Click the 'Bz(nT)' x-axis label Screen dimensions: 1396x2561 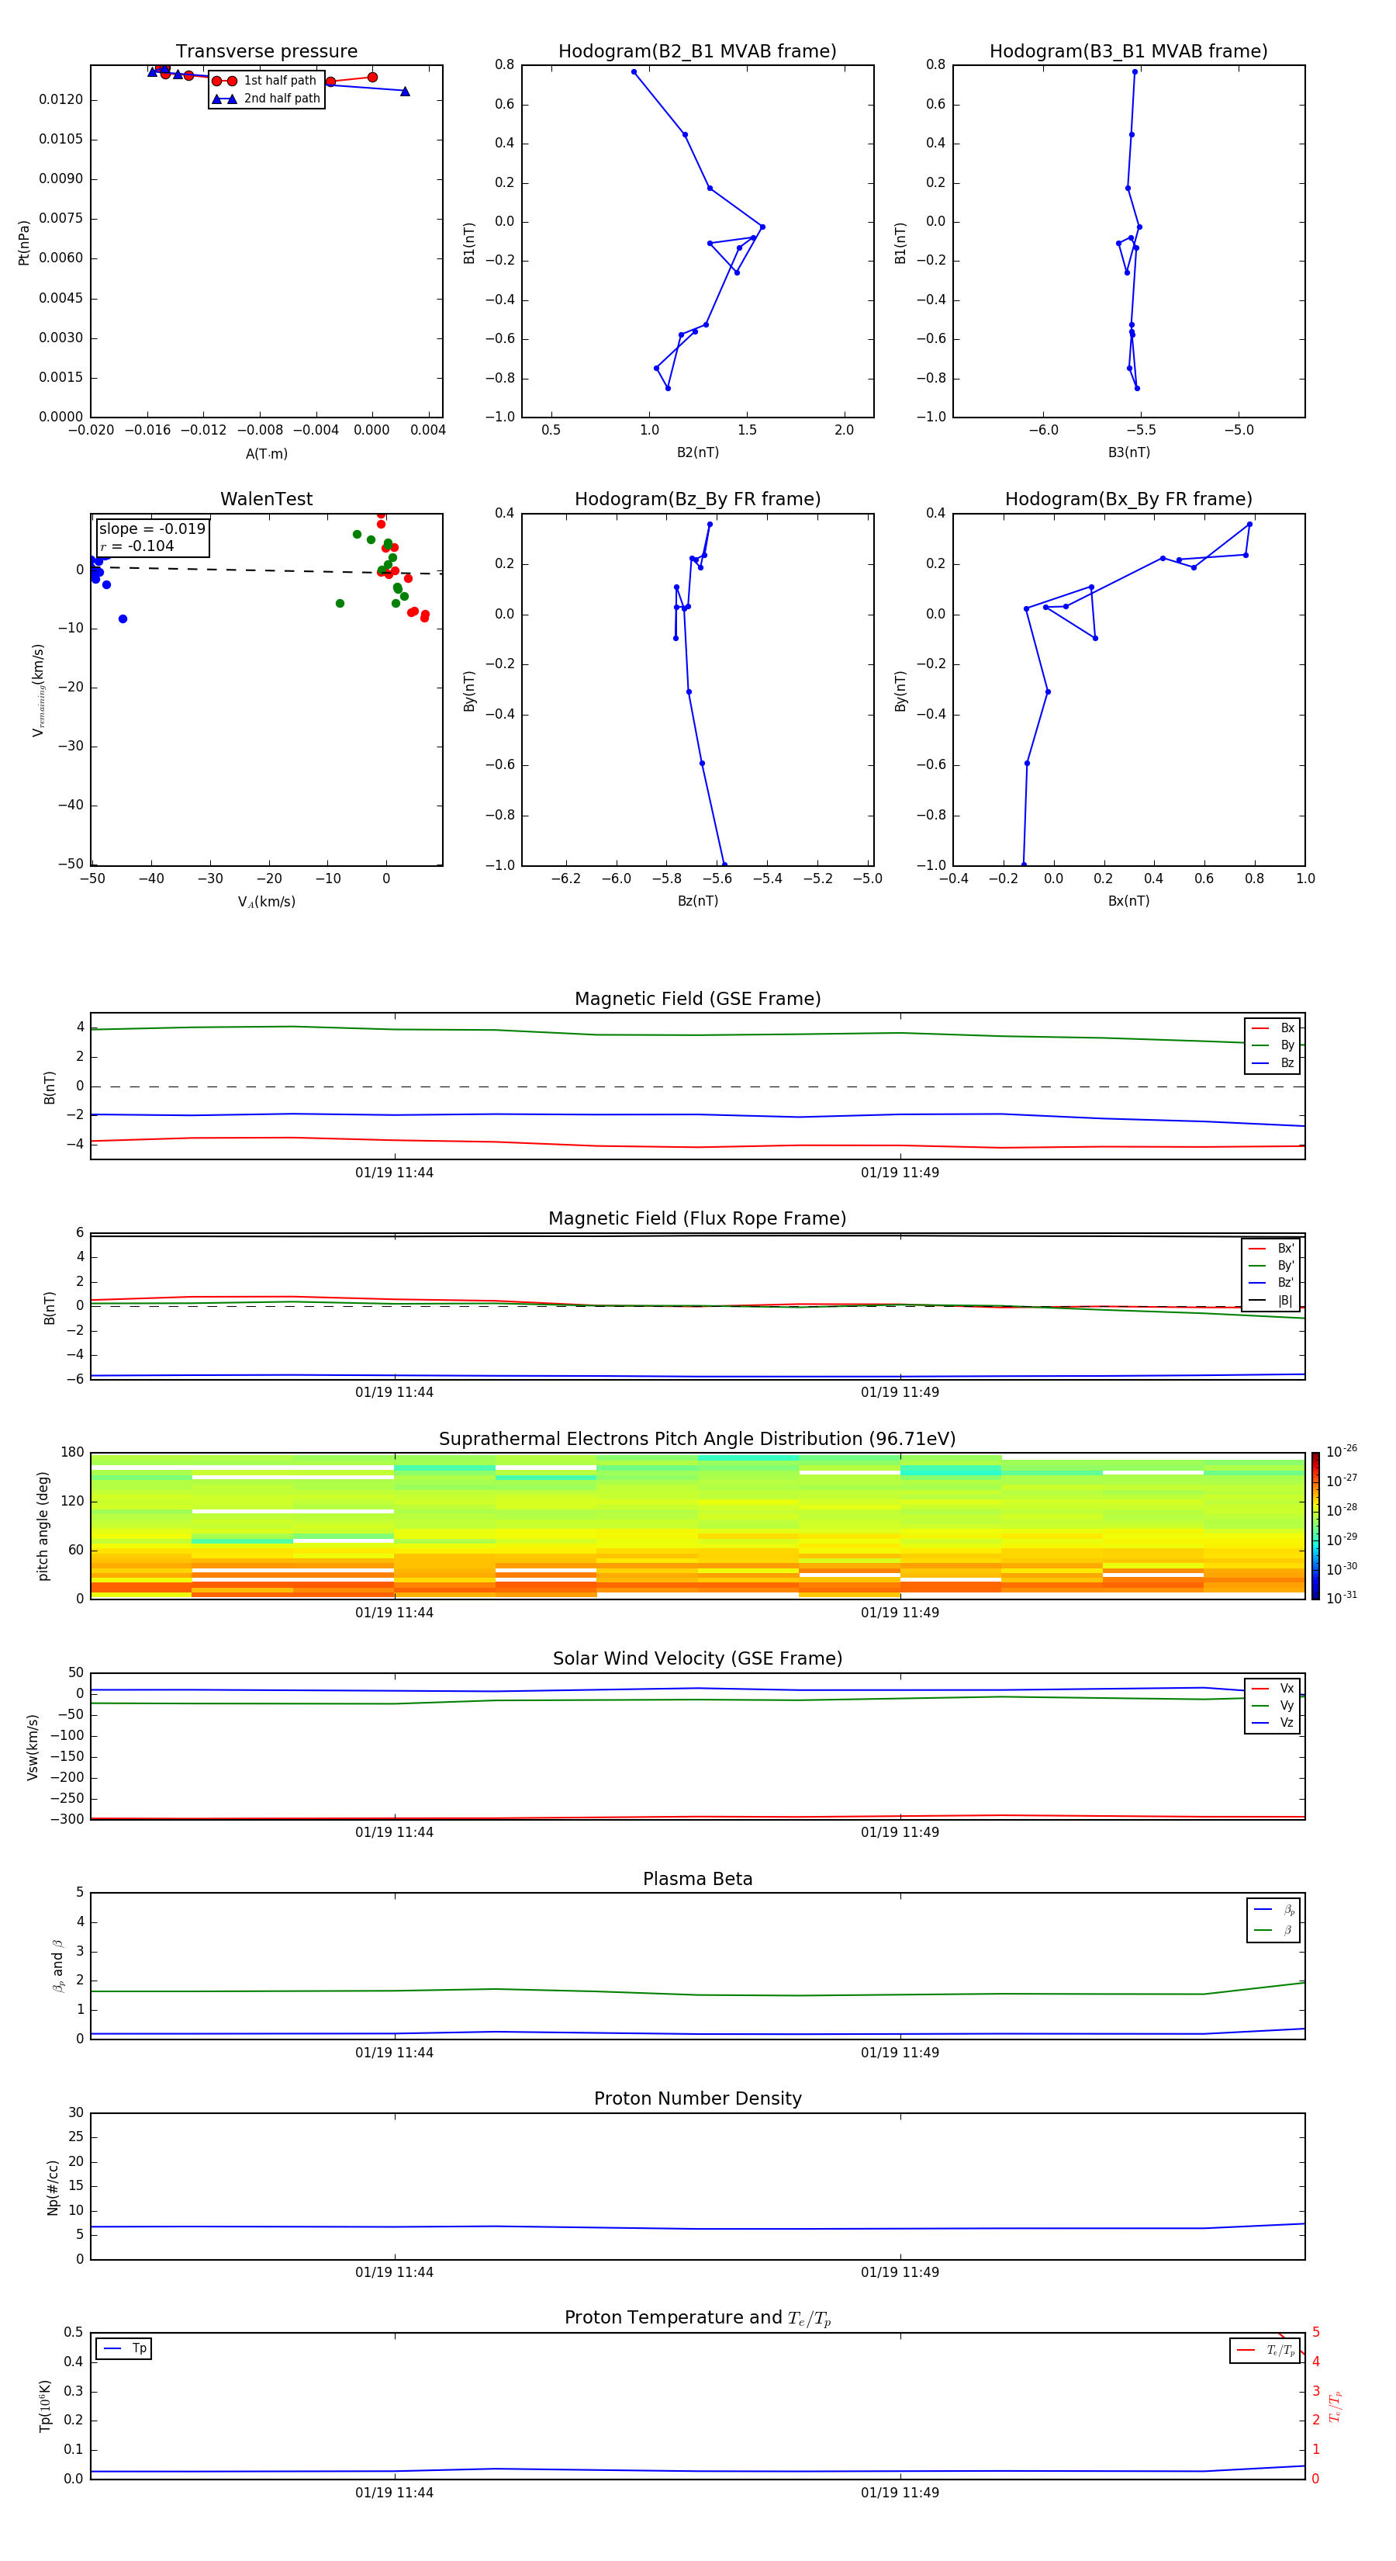tap(697, 901)
